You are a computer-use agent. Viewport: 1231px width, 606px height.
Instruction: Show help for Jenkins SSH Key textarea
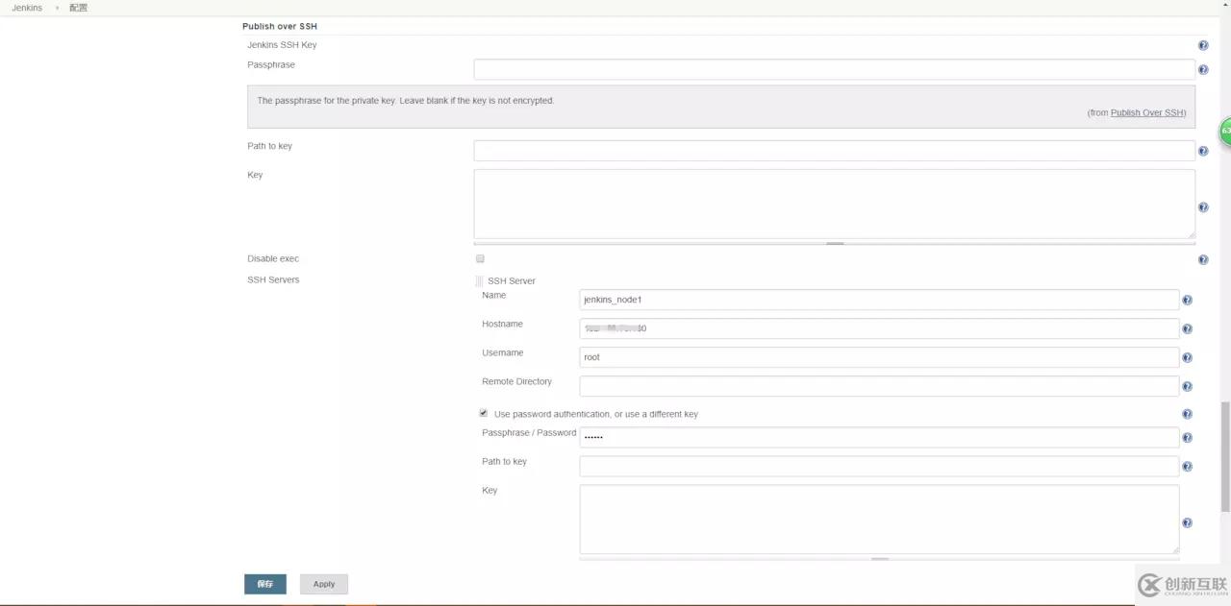1203,207
